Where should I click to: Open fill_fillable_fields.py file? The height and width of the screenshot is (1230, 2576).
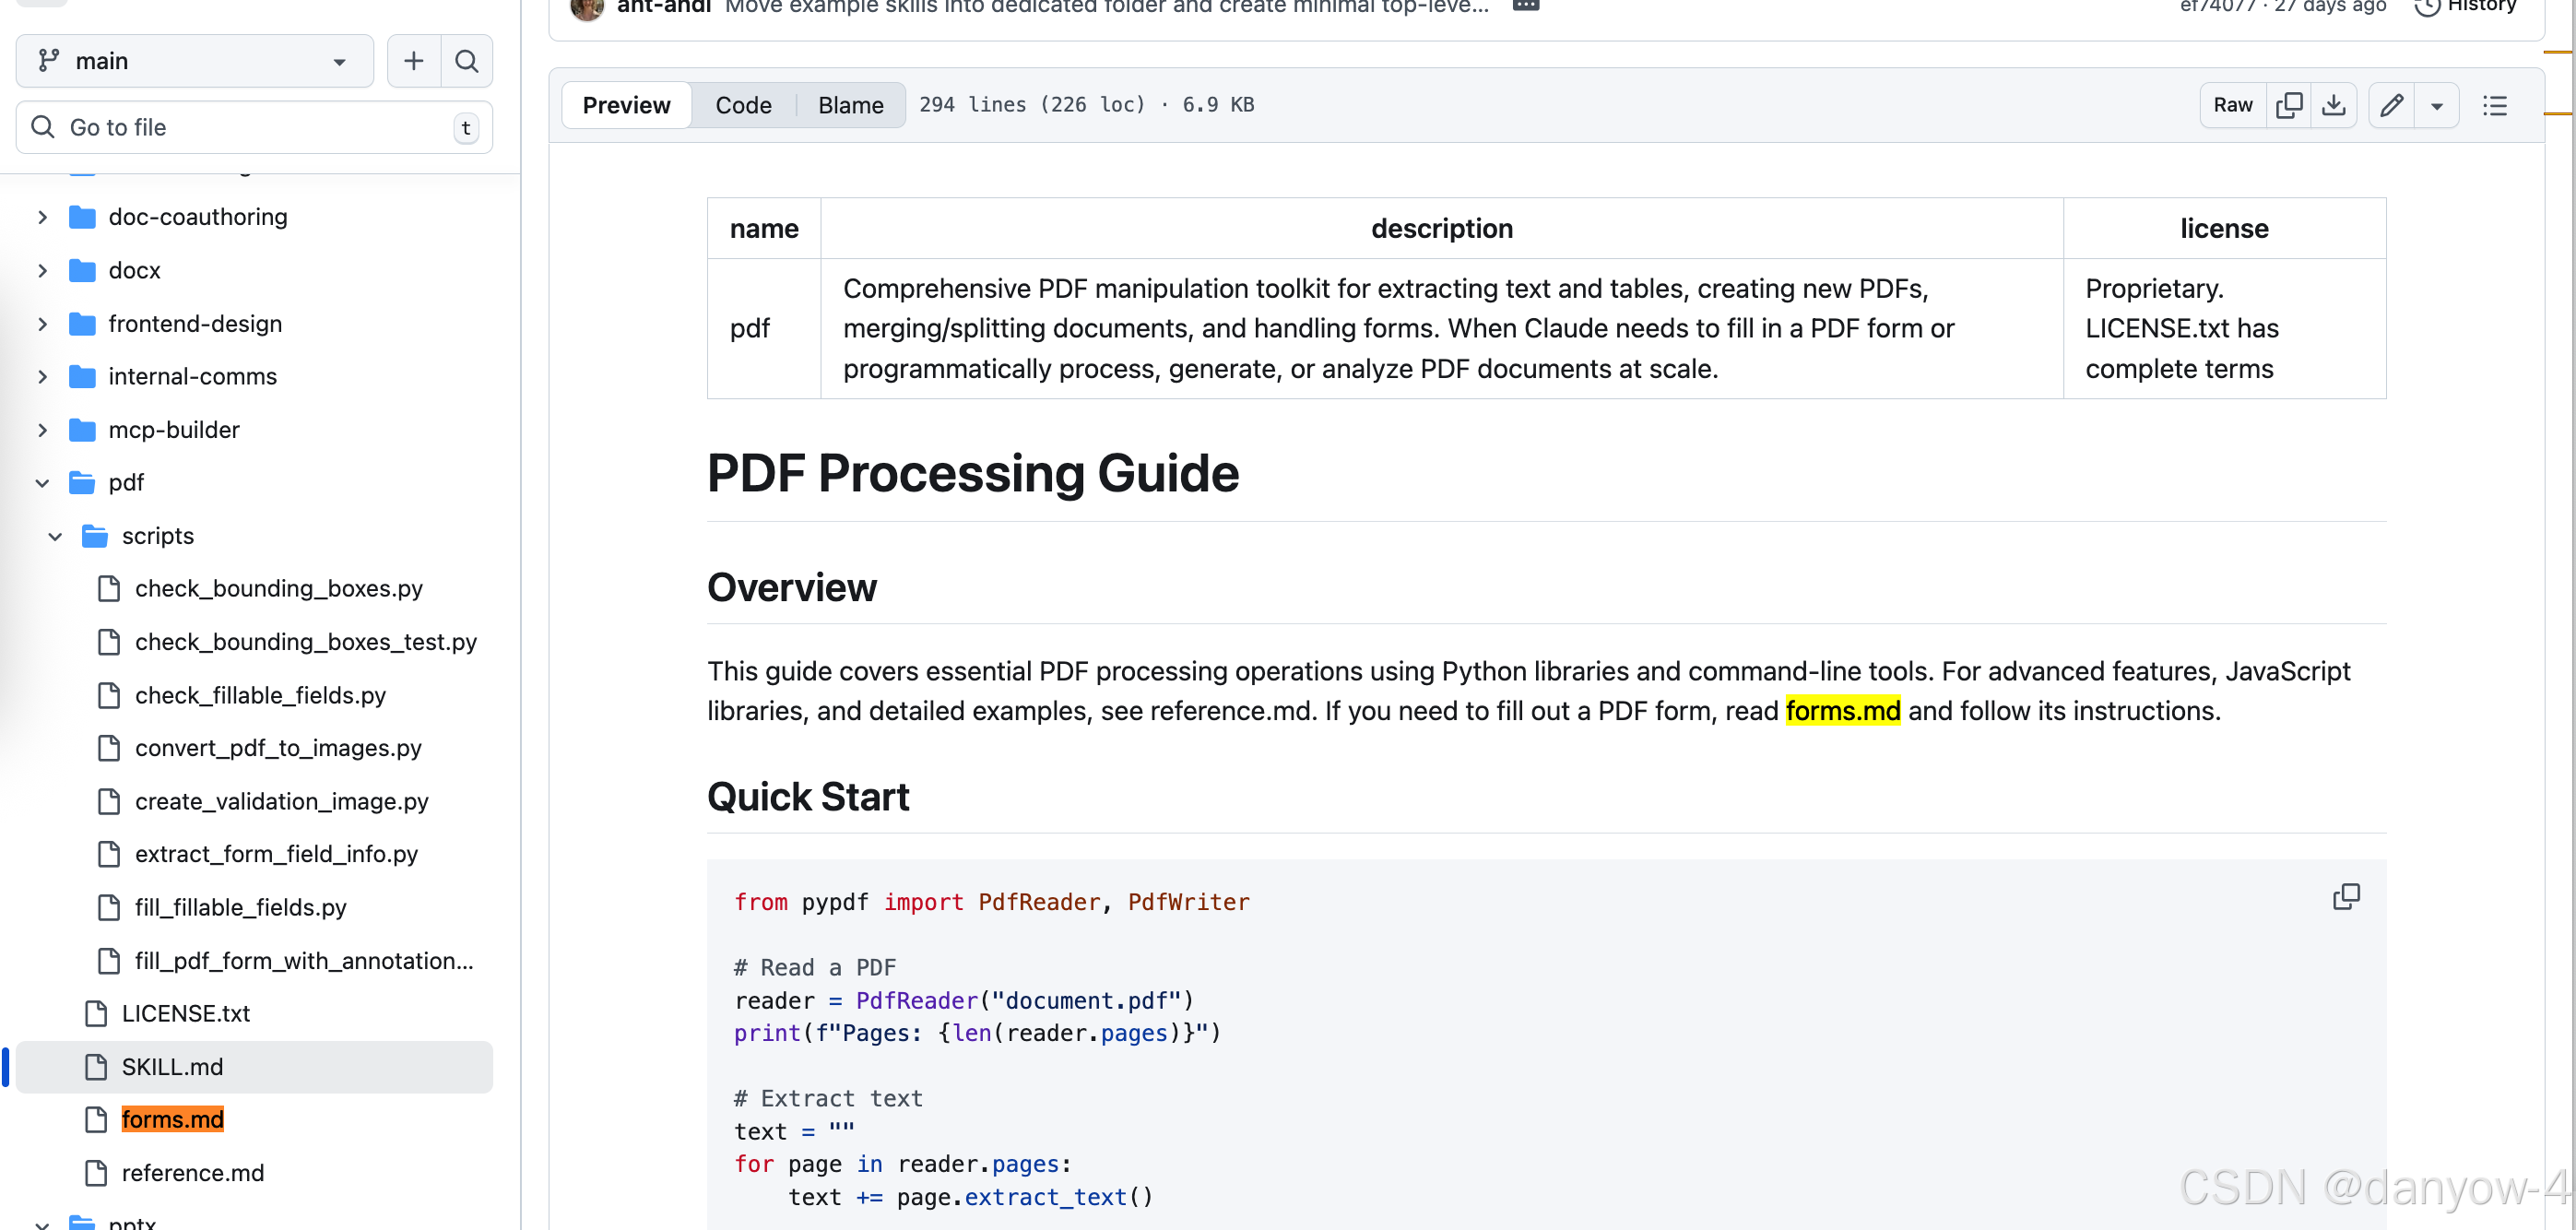pyautogui.click(x=240, y=907)
